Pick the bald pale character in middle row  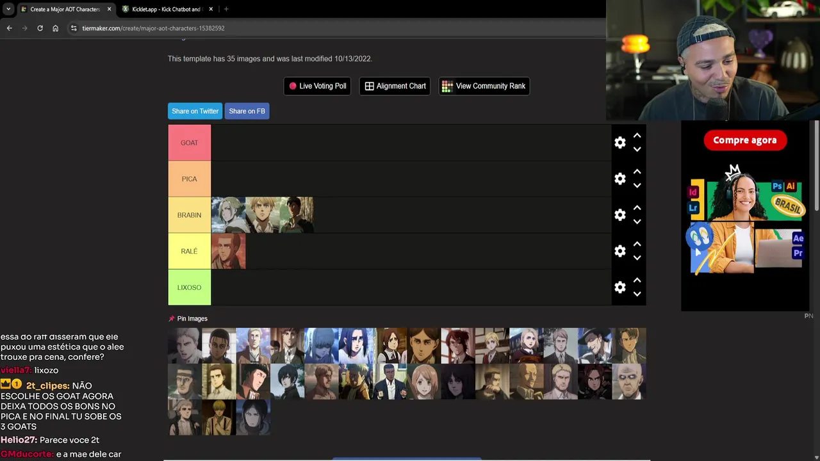(x=629, y=382)
